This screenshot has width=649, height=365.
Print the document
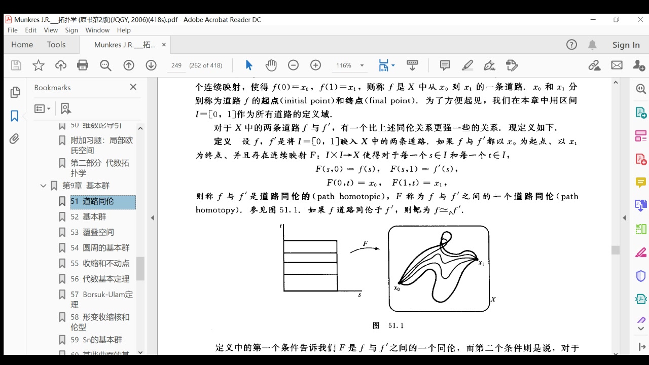point(83,65)
